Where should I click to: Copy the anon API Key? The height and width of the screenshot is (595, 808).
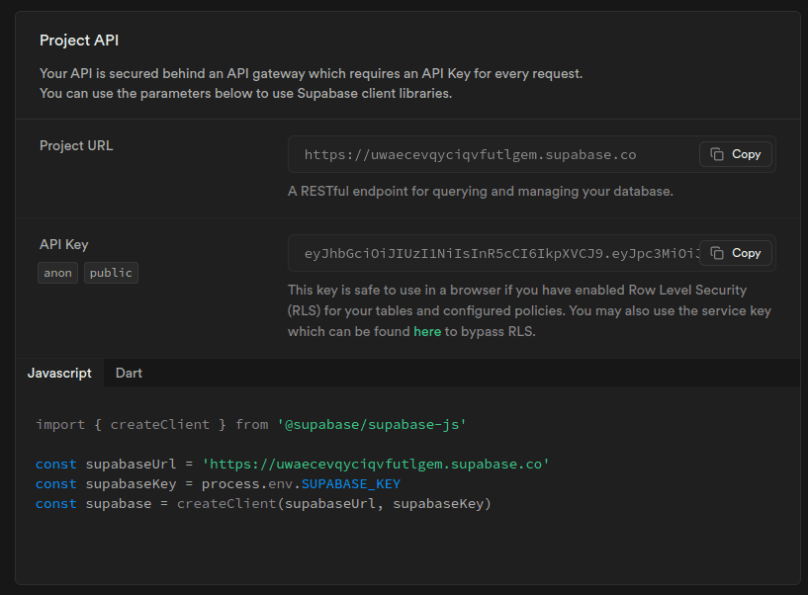pyautogui.click(x=736, y=253)
